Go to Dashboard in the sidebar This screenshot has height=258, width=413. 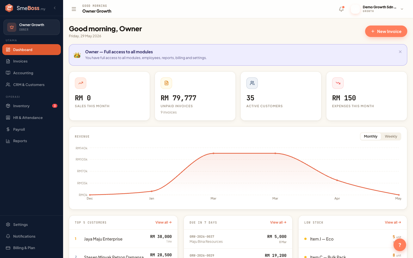point(32,50)
